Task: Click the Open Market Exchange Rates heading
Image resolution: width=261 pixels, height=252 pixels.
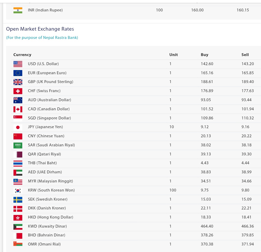Action: [x=40, y=29]
